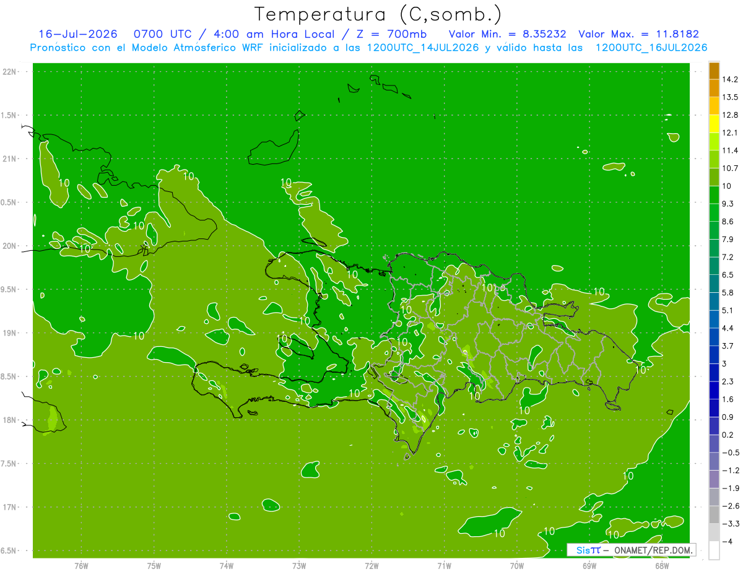
Task: Click the '10.7' colorbar value
Action: tap(730, 168)
